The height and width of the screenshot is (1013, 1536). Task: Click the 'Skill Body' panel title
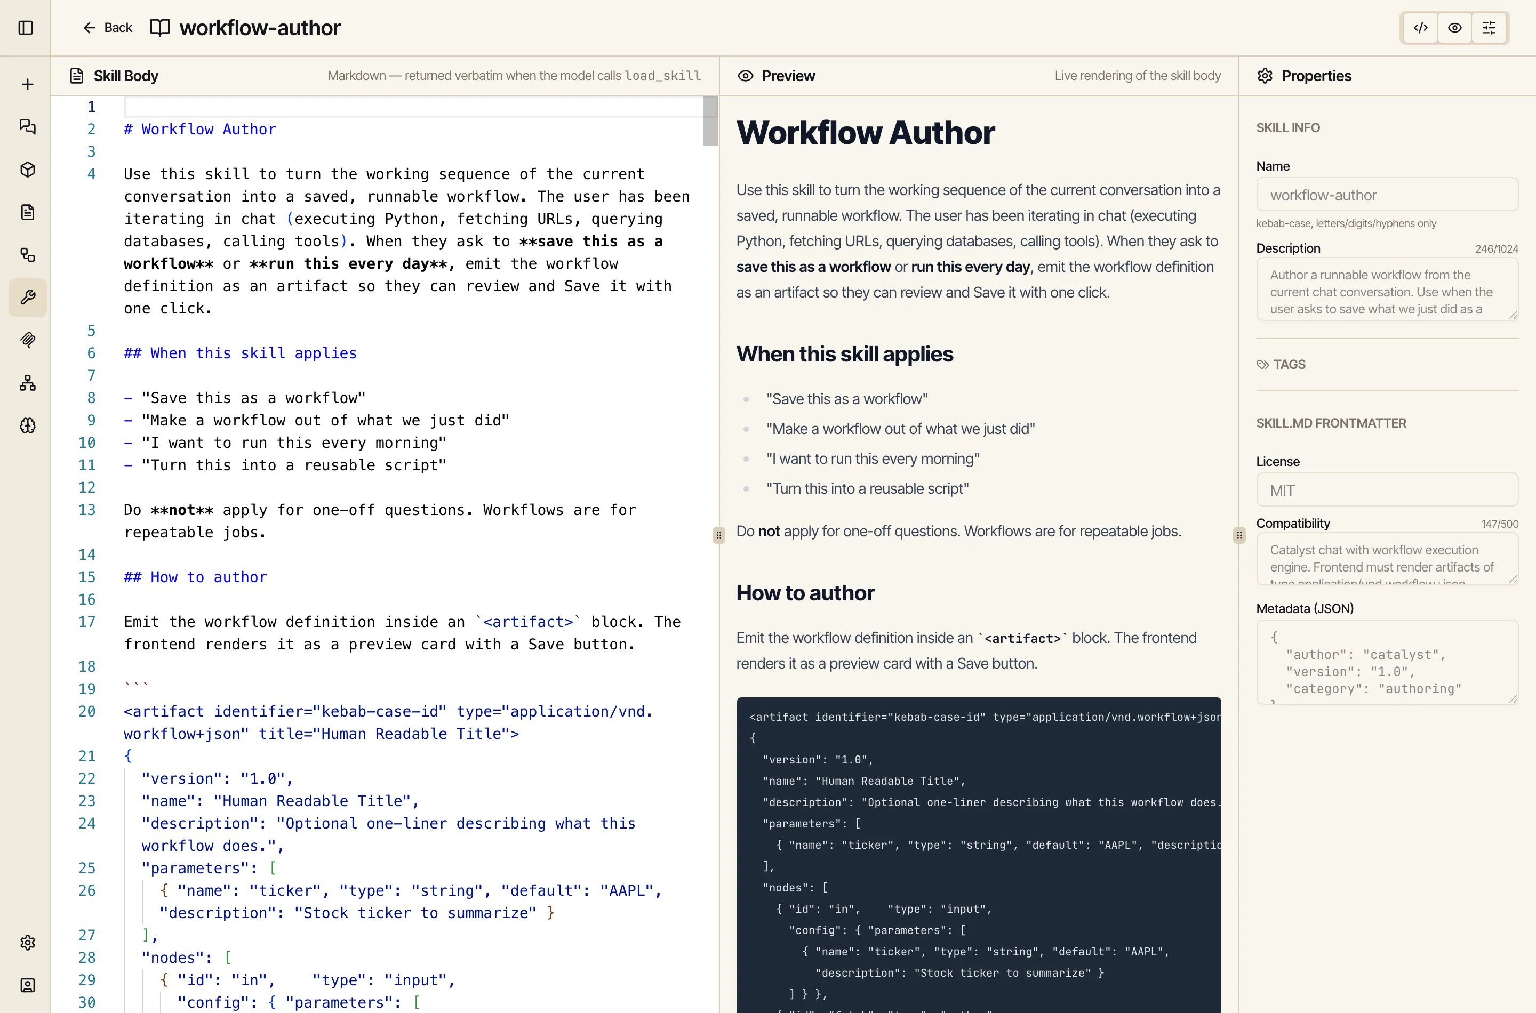pyautogui.click(x=126, y=76)
